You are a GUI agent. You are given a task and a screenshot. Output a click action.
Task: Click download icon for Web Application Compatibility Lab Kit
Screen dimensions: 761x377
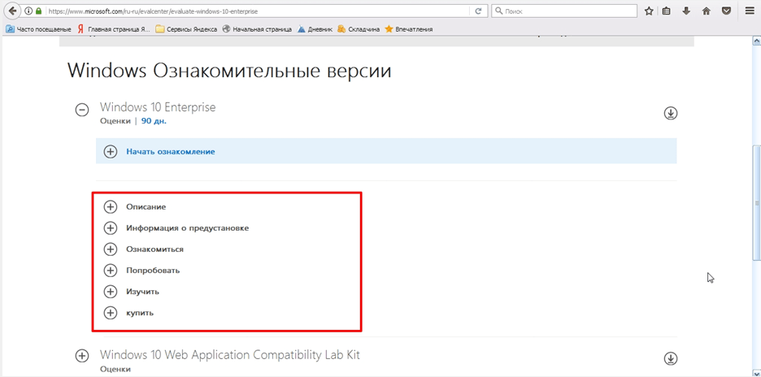tap(670, 358)
